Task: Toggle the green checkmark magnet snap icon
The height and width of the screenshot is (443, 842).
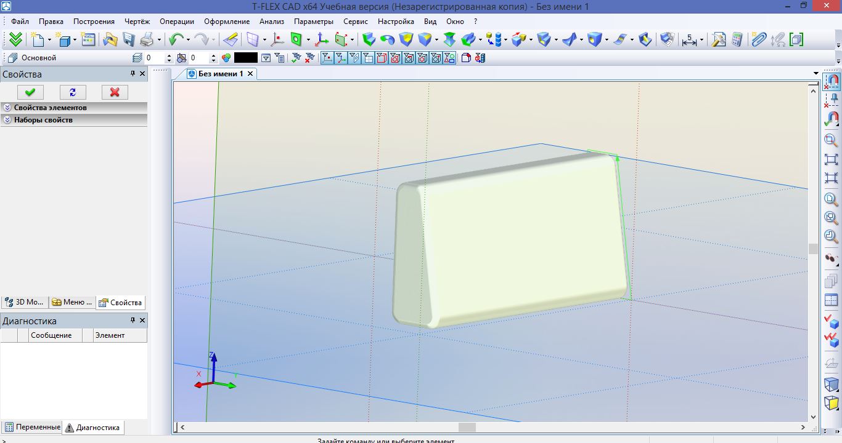Action: (x=831, y=118)
